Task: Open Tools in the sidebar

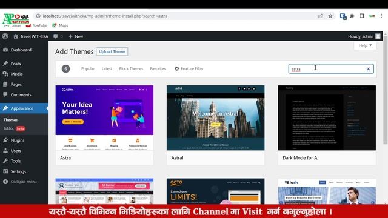Action: pyautogui.click(x=24, y=161)
